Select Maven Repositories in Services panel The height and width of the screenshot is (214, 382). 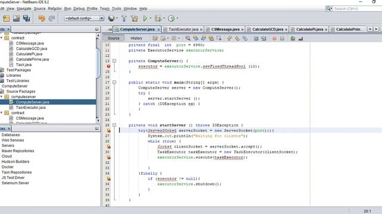(x=18, y=151)
